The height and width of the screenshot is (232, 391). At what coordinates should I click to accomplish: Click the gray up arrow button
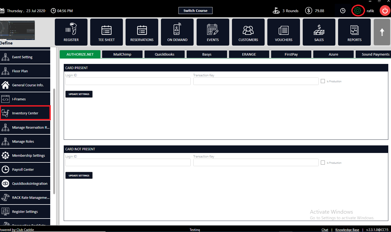point(382,32)
